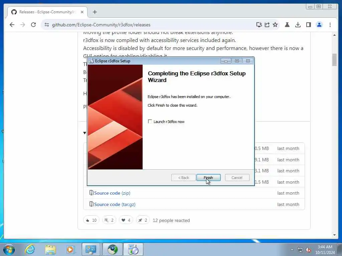Click Cancel in the r3dfox setup wizard
Viewport: 342px width, 256px height.
[x=237, y=178]
